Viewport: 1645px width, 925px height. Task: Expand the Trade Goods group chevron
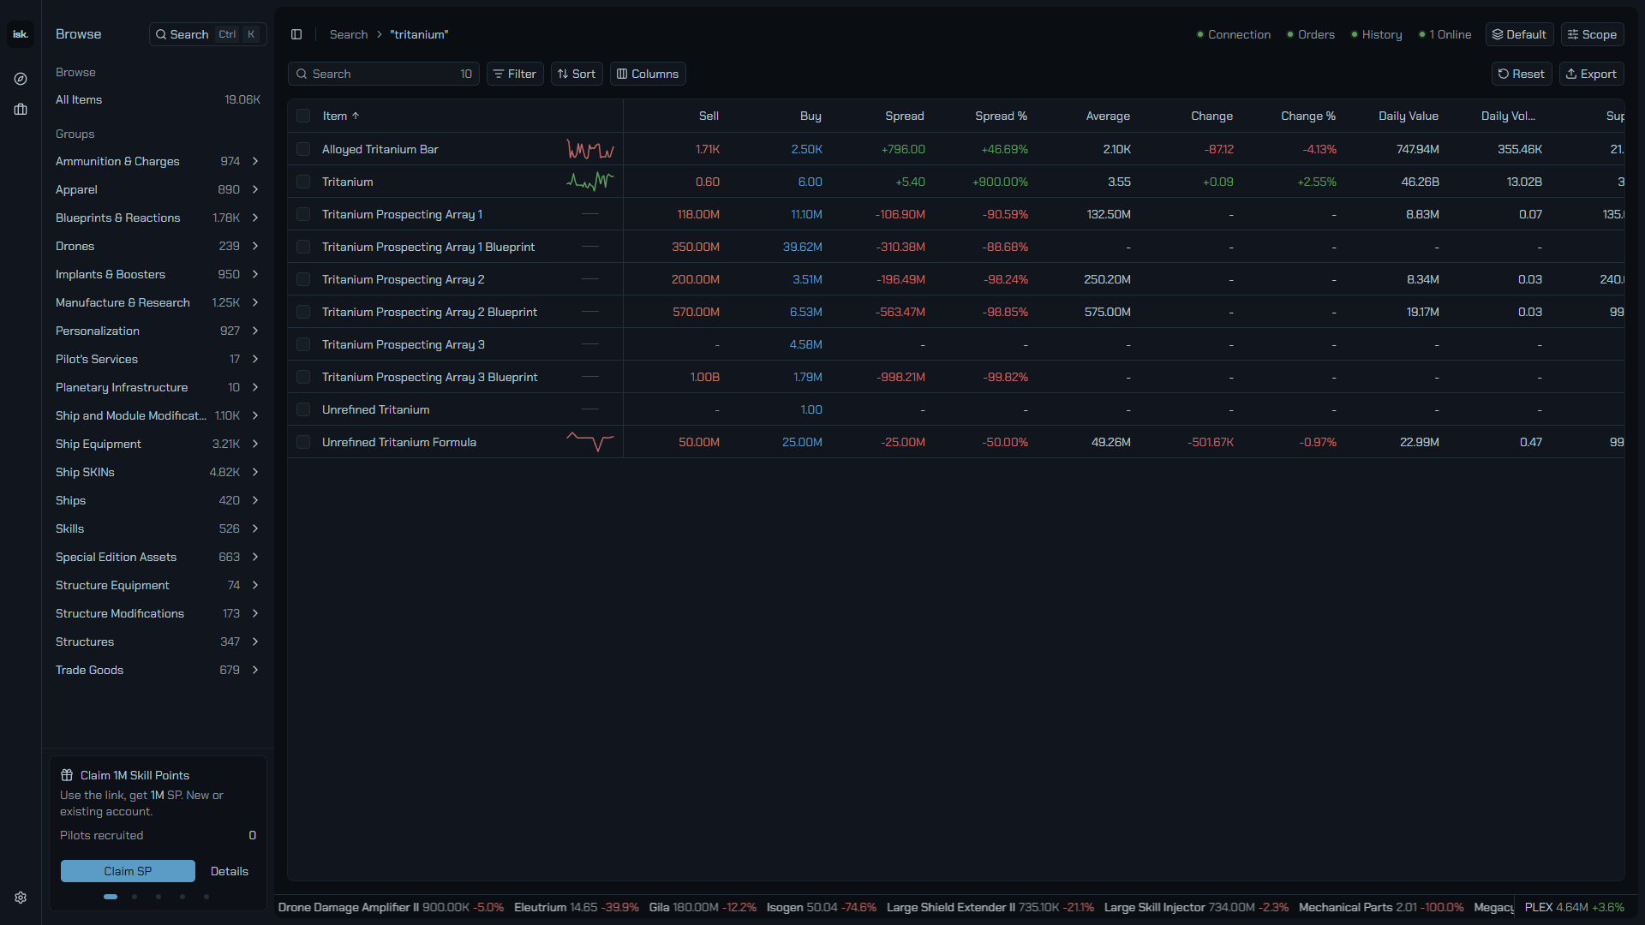255,670
